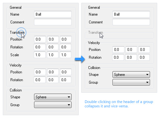Select the first Transform Position field in left panel

click(x=40, y=39)
